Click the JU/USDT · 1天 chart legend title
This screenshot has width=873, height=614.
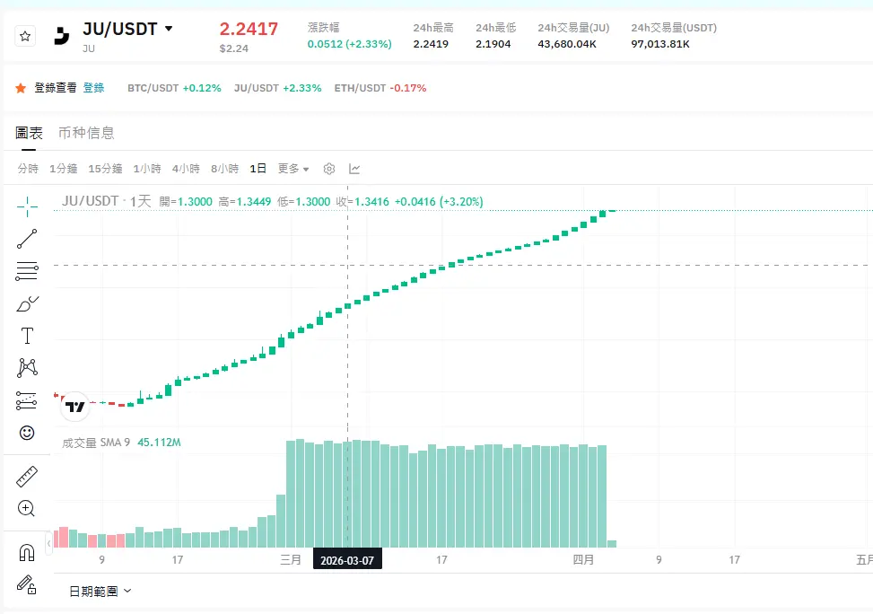[107, 201]
